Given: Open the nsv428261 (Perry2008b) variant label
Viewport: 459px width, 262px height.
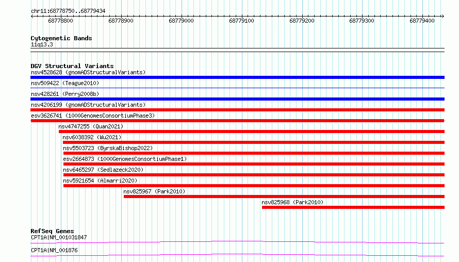Looking at the screenshot, I should 65,94.
